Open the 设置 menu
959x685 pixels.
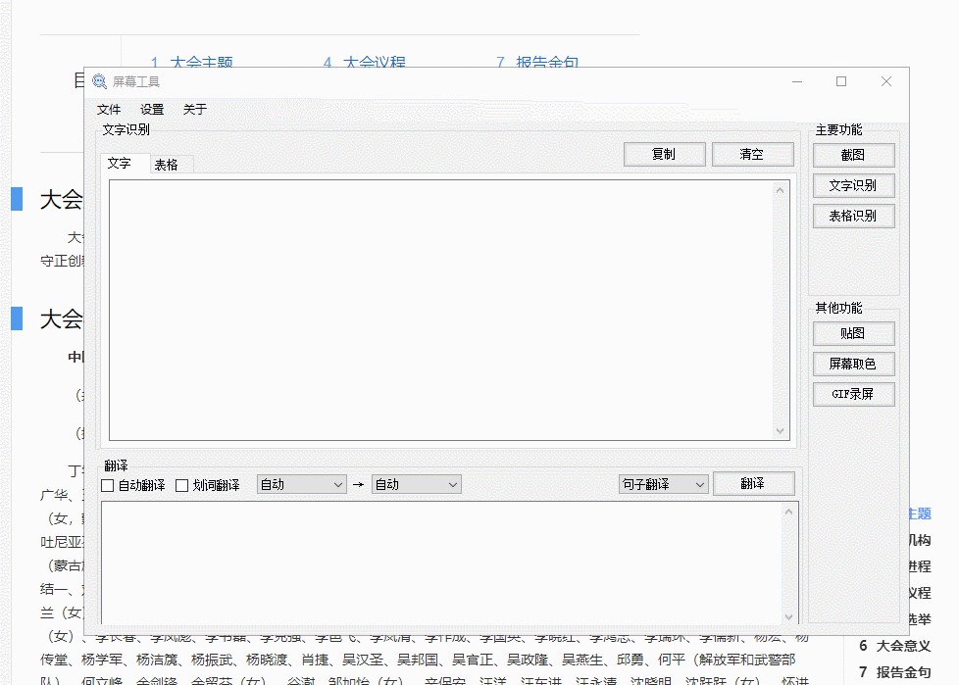click(152, 110)
